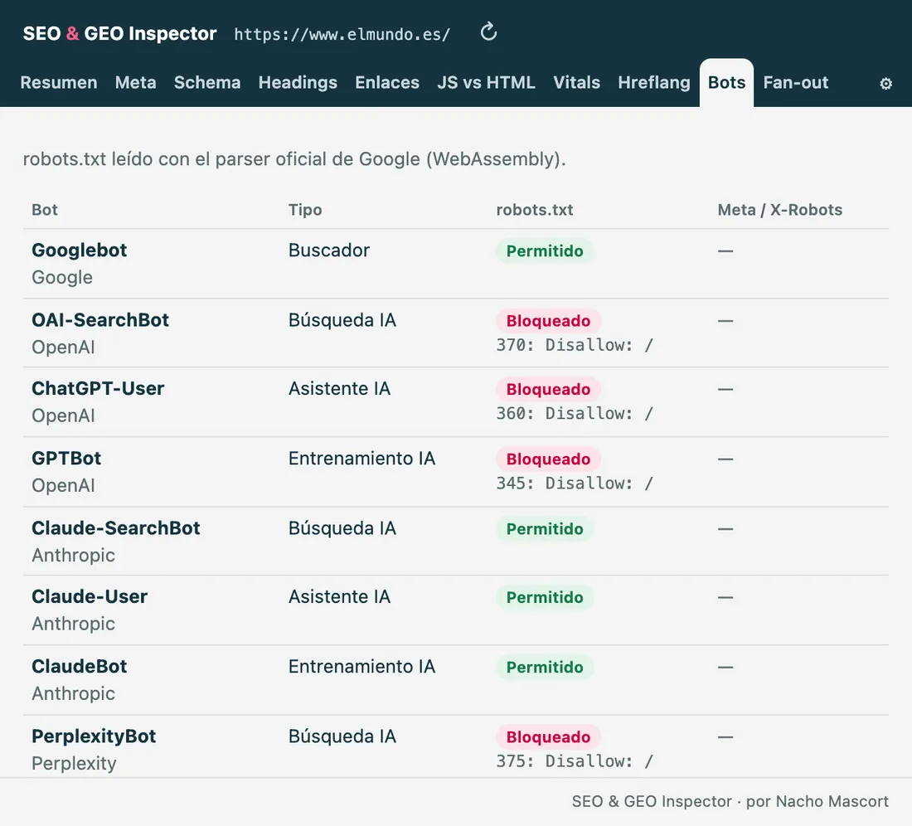Click ClaudeBot's Permitido badge
This screenshot has width=912, height=826.
tap(545, 668)
